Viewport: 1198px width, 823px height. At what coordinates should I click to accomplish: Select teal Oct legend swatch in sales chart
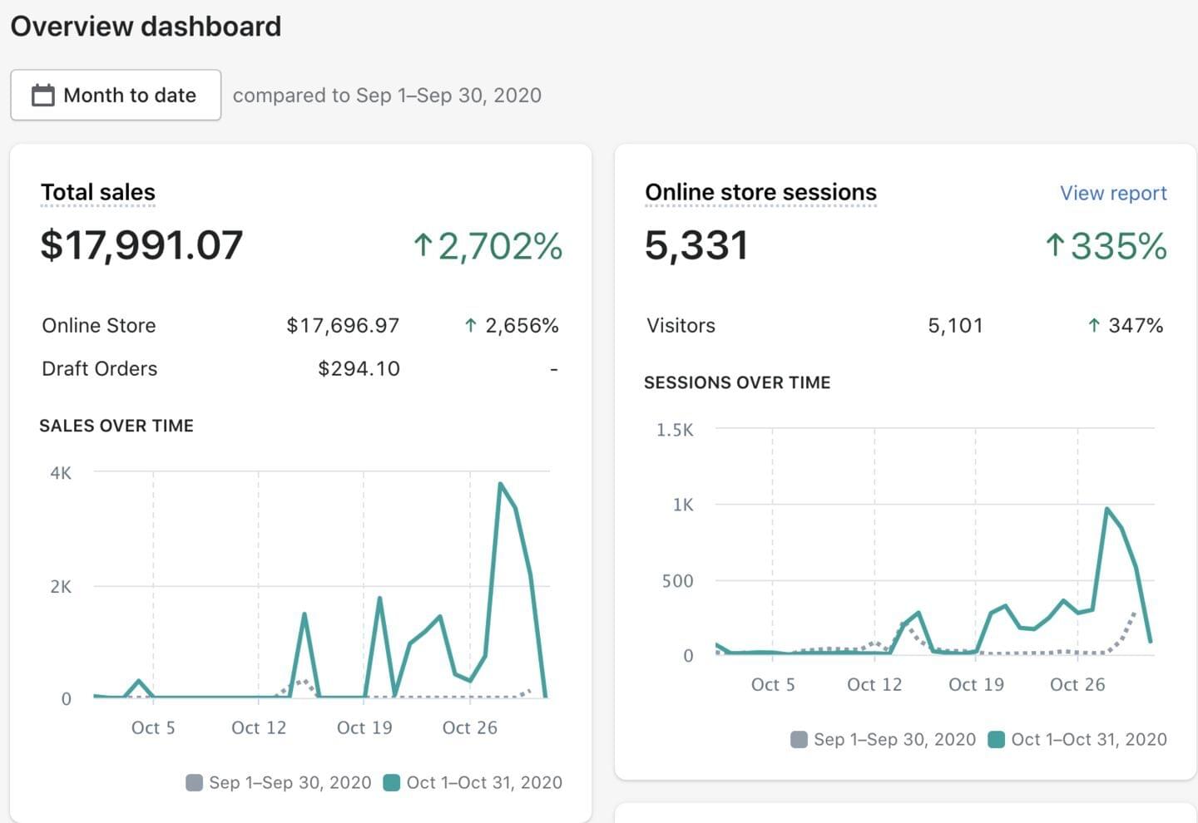(x=392, y=782)
